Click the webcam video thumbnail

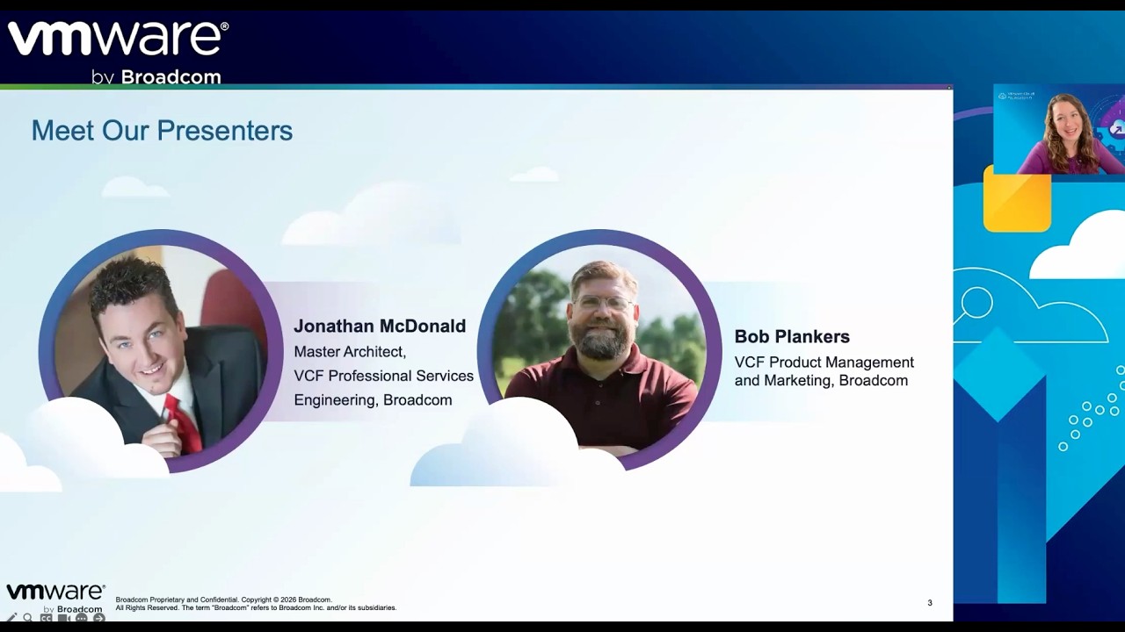coord(1059,129)
